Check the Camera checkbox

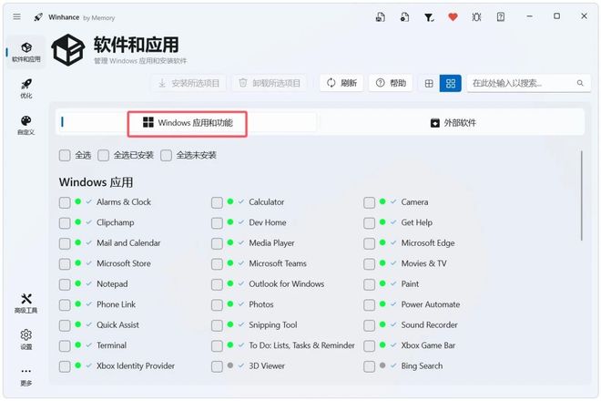369,202
